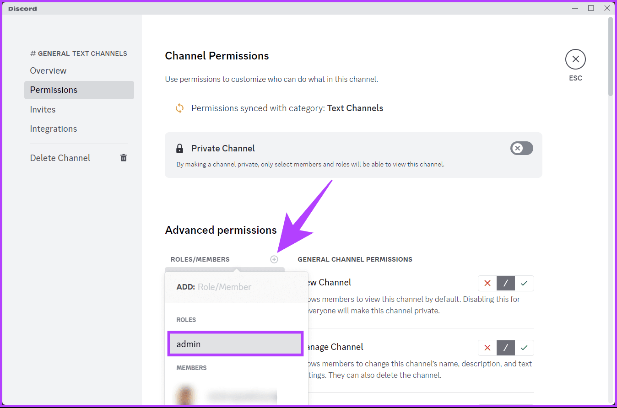Click the sync icon next to permissions synced message
Image resolution: width=617 pixels, height=408 pixels.
(x=179, y=108)
